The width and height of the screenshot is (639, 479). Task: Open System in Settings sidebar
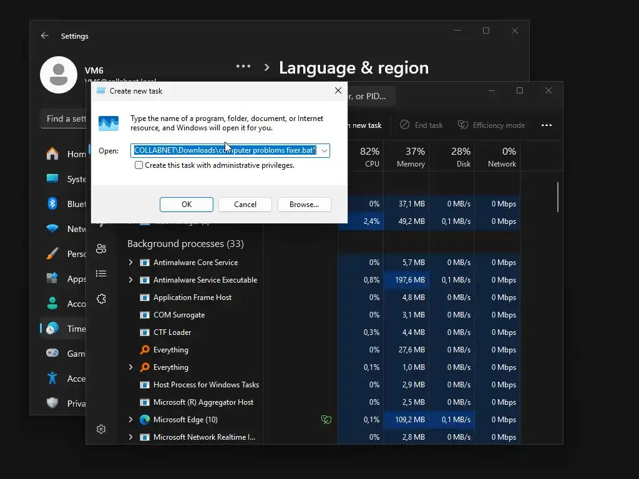65,179
